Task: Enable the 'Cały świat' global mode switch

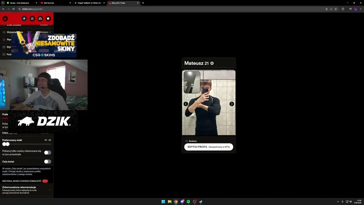Action: tap(47, 162)
